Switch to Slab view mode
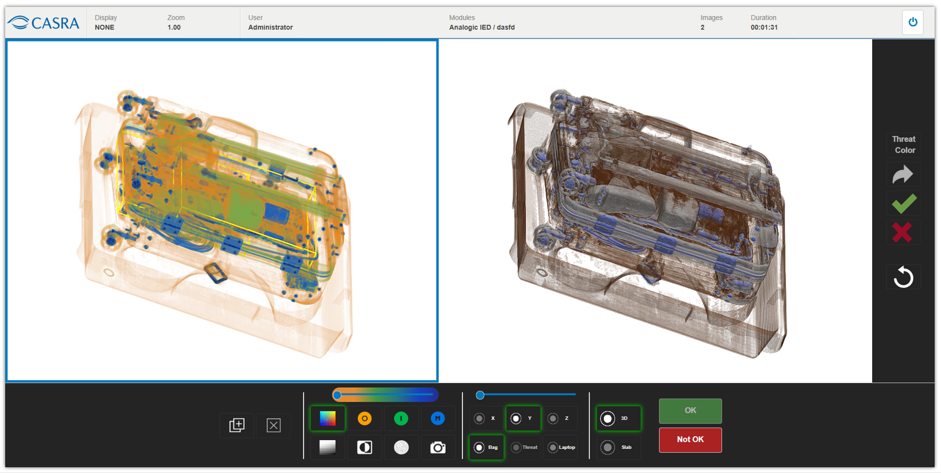 [608, 447]
